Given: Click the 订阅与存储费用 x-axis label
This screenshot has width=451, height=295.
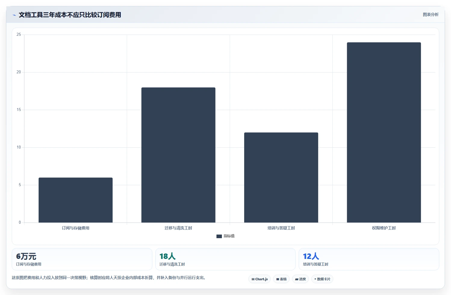Looking at the screenshot, I should [x=76, y=228].
